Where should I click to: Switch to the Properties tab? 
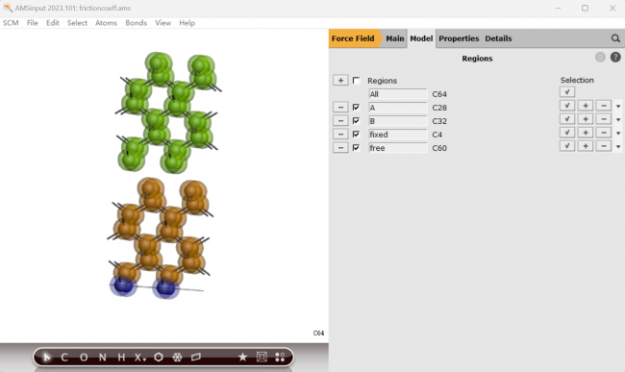(459, 38)
